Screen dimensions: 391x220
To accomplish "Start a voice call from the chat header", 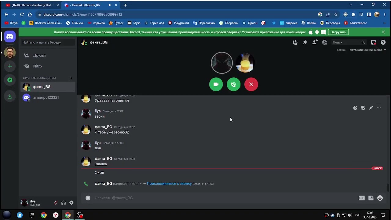I will (295, 42).
